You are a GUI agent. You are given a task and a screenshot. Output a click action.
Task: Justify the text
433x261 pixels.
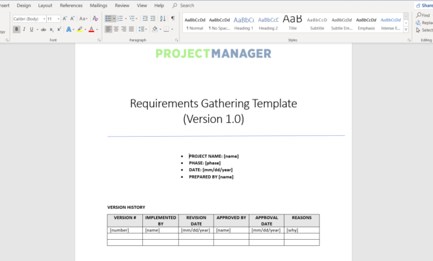[x=131, y=29]
